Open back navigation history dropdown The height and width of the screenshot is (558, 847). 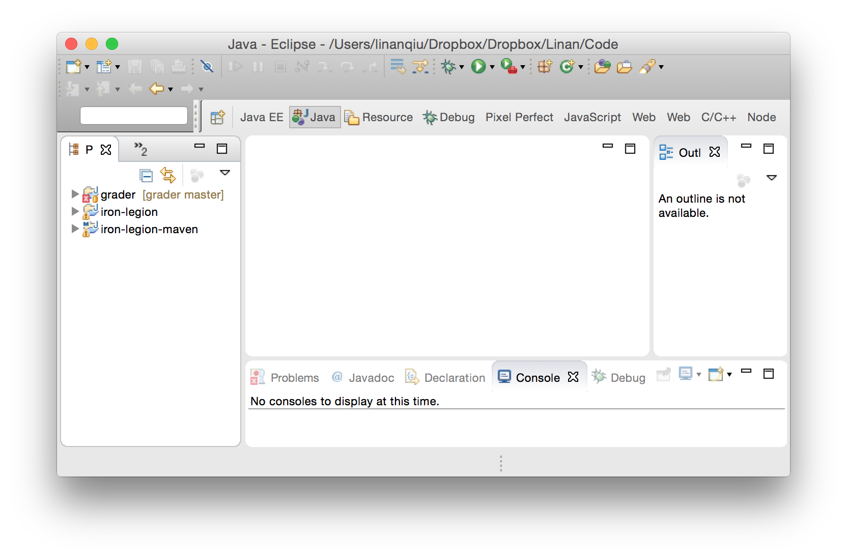[171, 89]
